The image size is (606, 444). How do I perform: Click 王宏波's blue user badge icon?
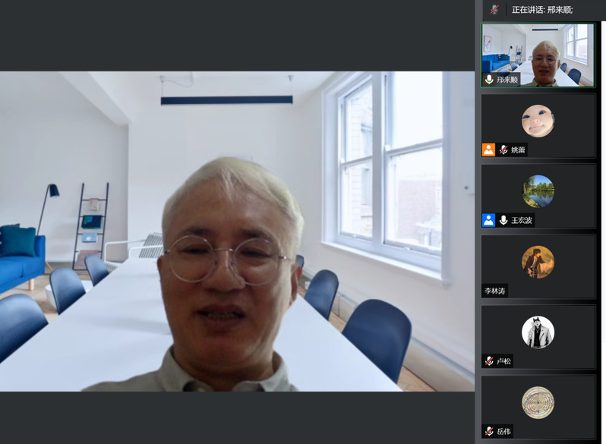(x=488, y=220)
